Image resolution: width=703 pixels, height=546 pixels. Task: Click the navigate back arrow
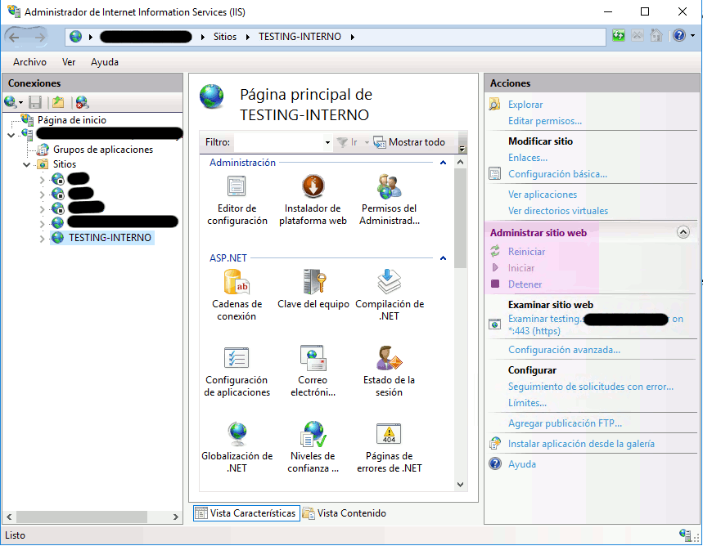click(15, 37)
